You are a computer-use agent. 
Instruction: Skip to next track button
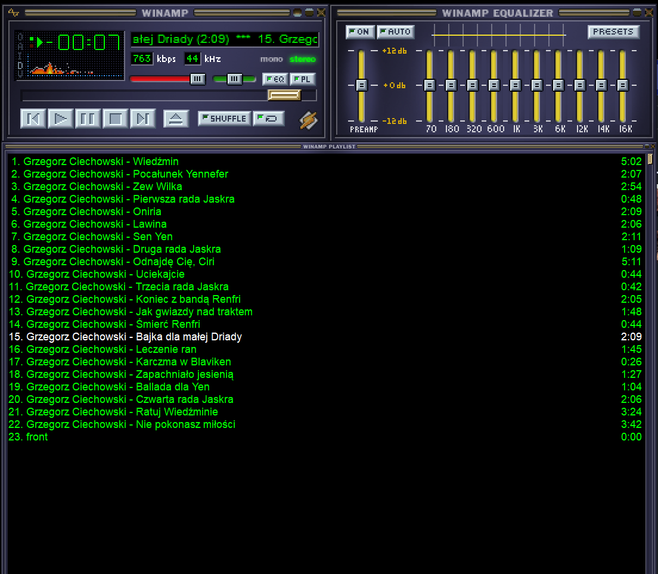point(143,119)
